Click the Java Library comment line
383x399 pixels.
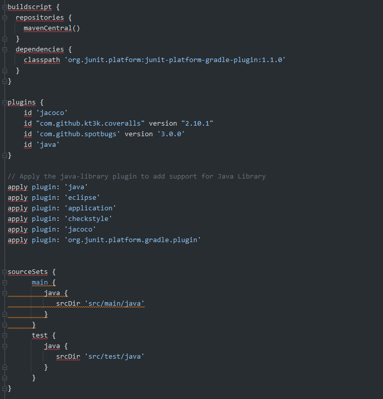pos(136,176)
